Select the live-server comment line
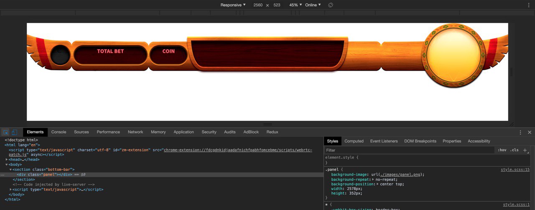 (x=54, y=185)
